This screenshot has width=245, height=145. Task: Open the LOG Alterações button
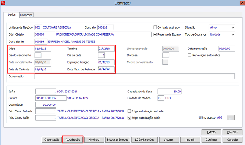(x=145, y=140)
